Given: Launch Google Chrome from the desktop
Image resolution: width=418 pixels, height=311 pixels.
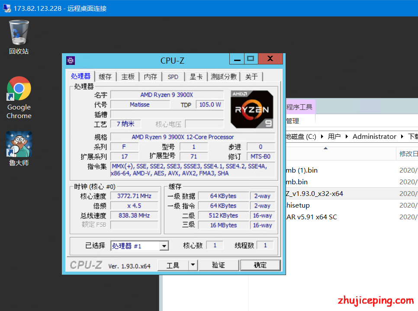Looking at the screenshot, I should (x=19, y=97).
